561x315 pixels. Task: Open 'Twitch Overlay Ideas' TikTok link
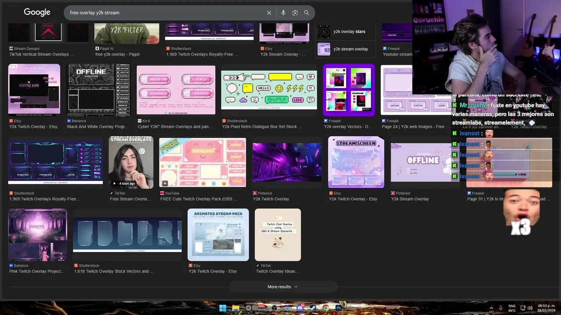[277, 271]
